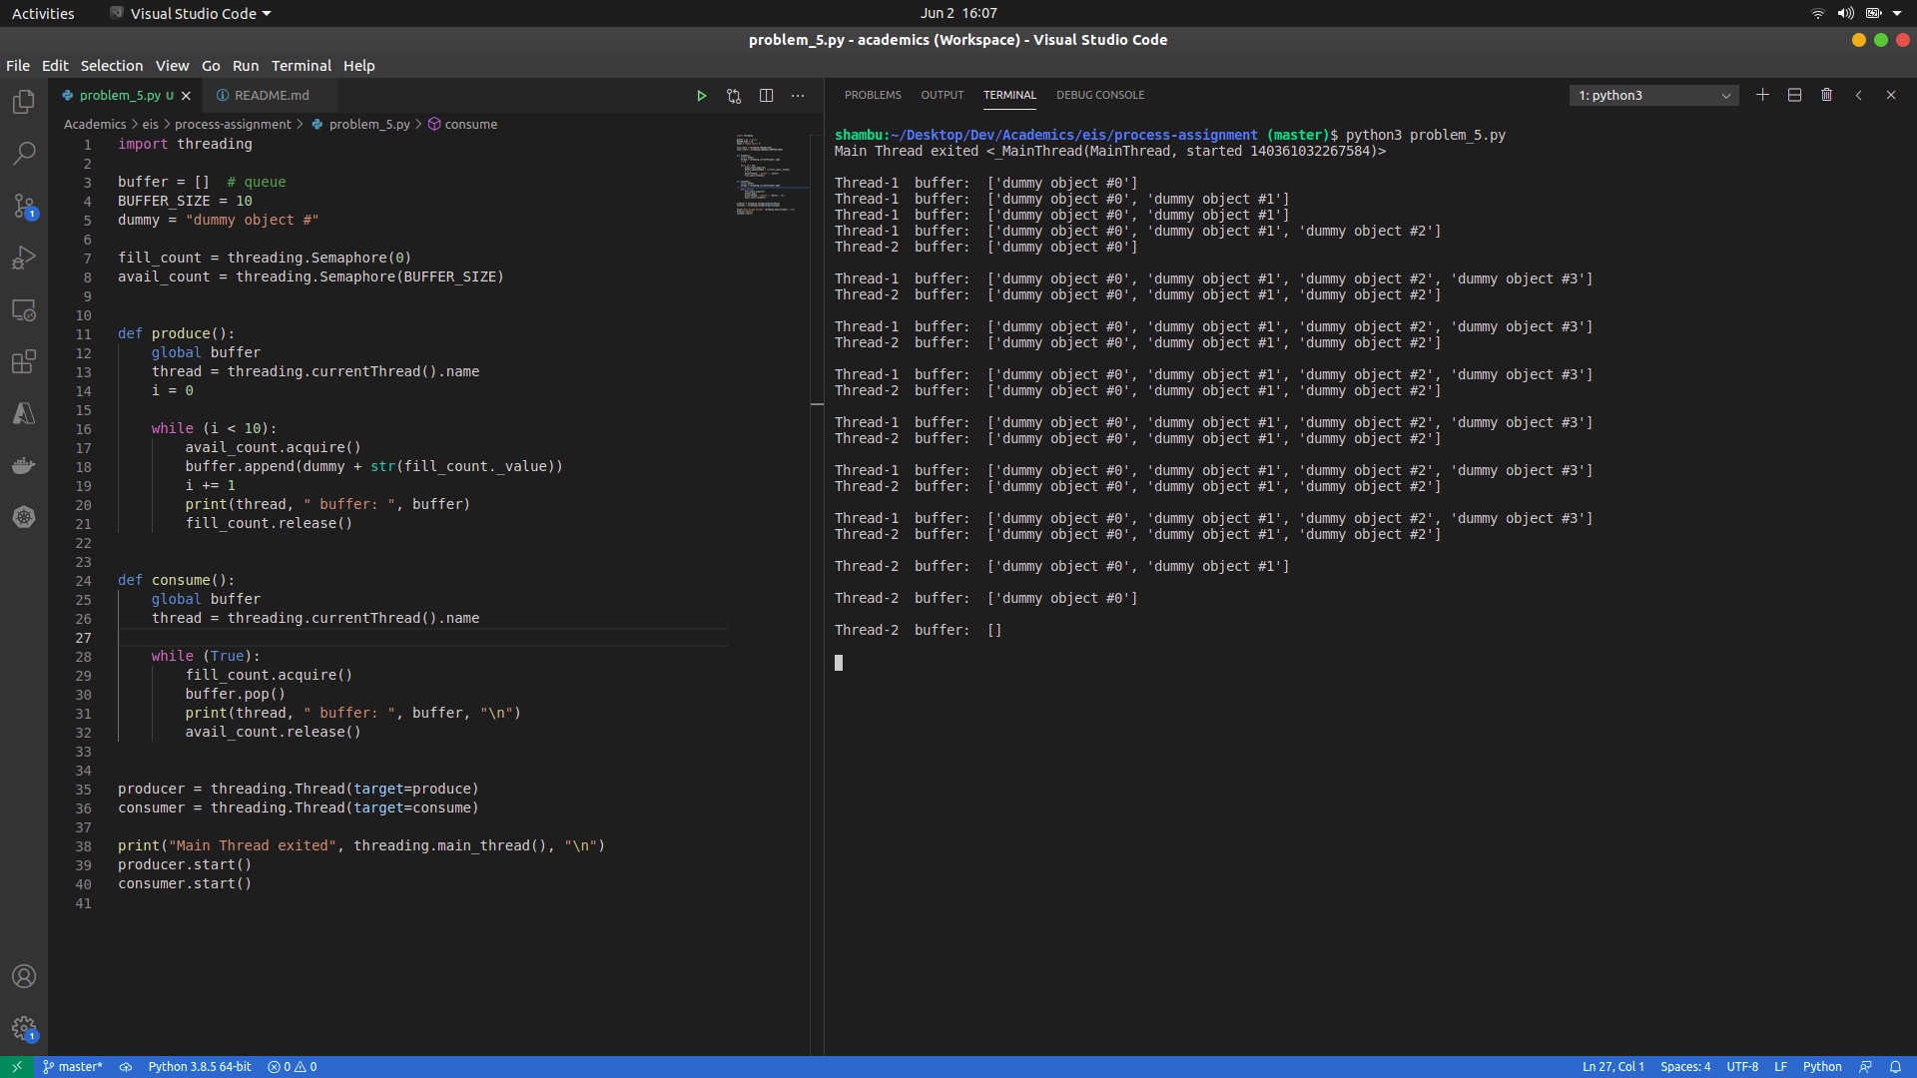
Task: Open the Kubernetes view in activity bar
Action: click(24, 517)
